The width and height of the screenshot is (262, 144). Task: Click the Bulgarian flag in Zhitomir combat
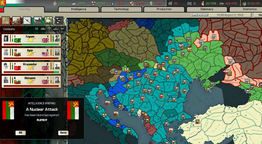(17, 82)
